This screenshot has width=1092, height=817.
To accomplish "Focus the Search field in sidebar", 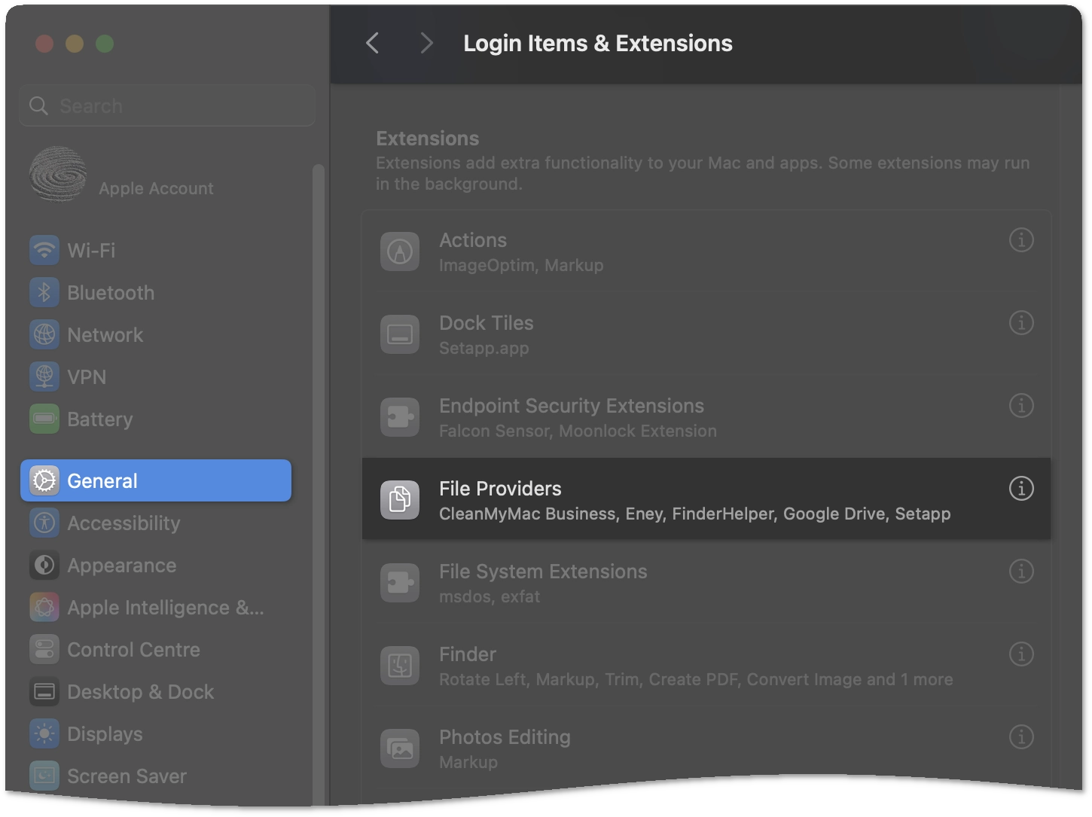I will click(x=167, y=105).
